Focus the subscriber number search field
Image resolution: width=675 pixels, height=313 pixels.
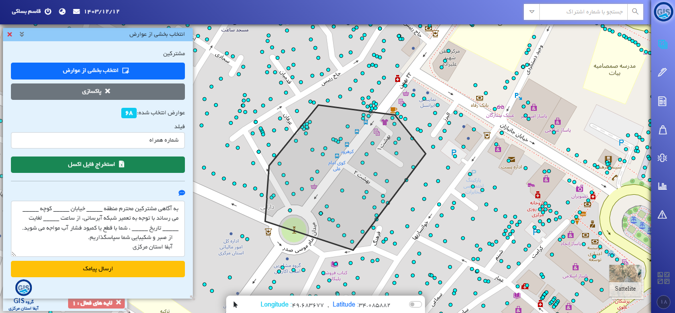click(584, 11)
